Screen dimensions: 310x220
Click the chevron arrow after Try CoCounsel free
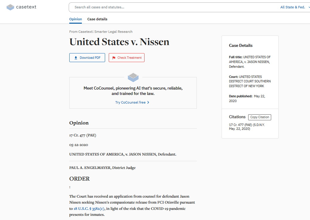[148, 102]
